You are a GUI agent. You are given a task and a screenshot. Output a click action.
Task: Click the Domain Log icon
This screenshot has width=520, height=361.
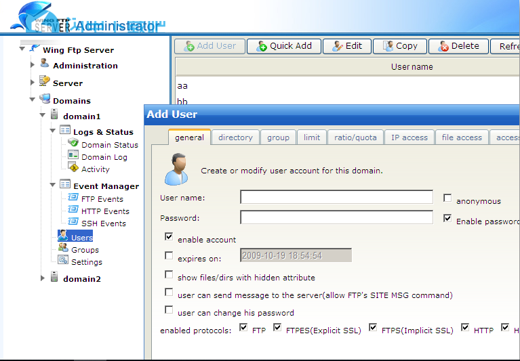tap(73, 154)
